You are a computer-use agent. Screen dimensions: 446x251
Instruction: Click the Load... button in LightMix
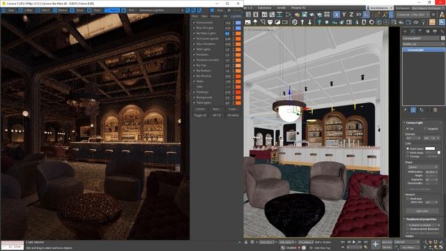click(x=233, y=109)
